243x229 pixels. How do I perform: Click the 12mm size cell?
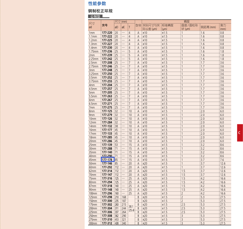(x=93, y=122)
